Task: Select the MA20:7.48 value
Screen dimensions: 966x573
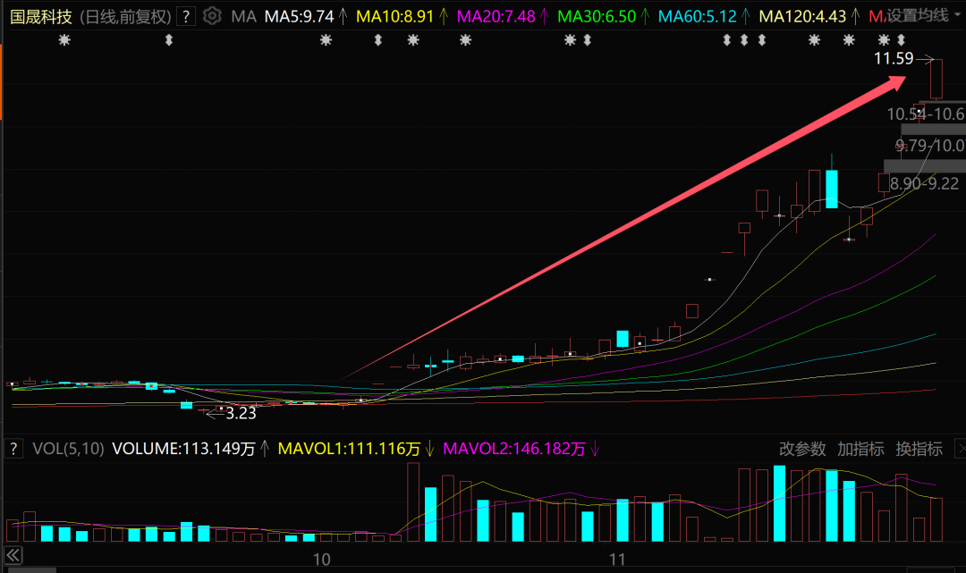Action: point(496,17)
